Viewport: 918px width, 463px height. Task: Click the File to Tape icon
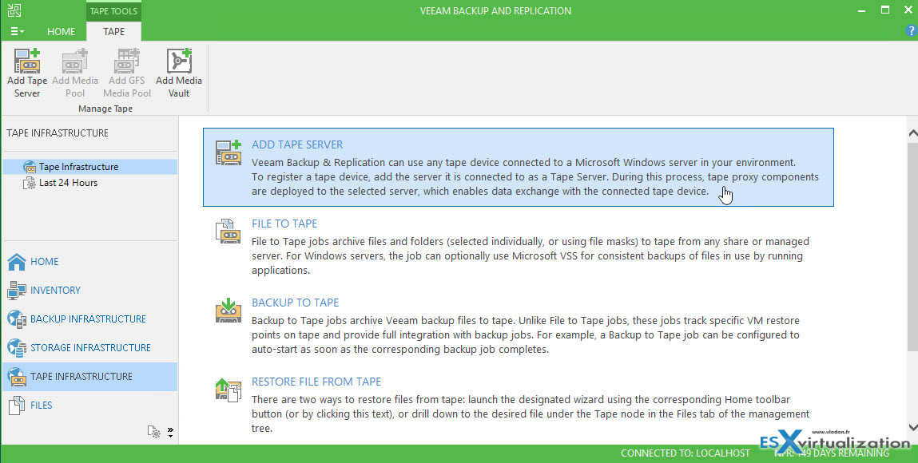[228, 231]
